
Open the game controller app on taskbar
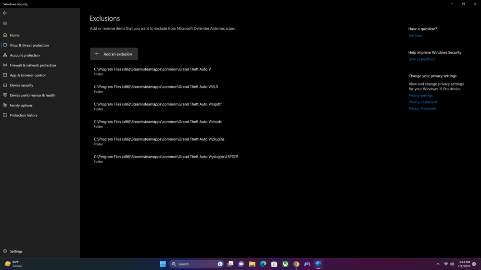coord(307,264)
